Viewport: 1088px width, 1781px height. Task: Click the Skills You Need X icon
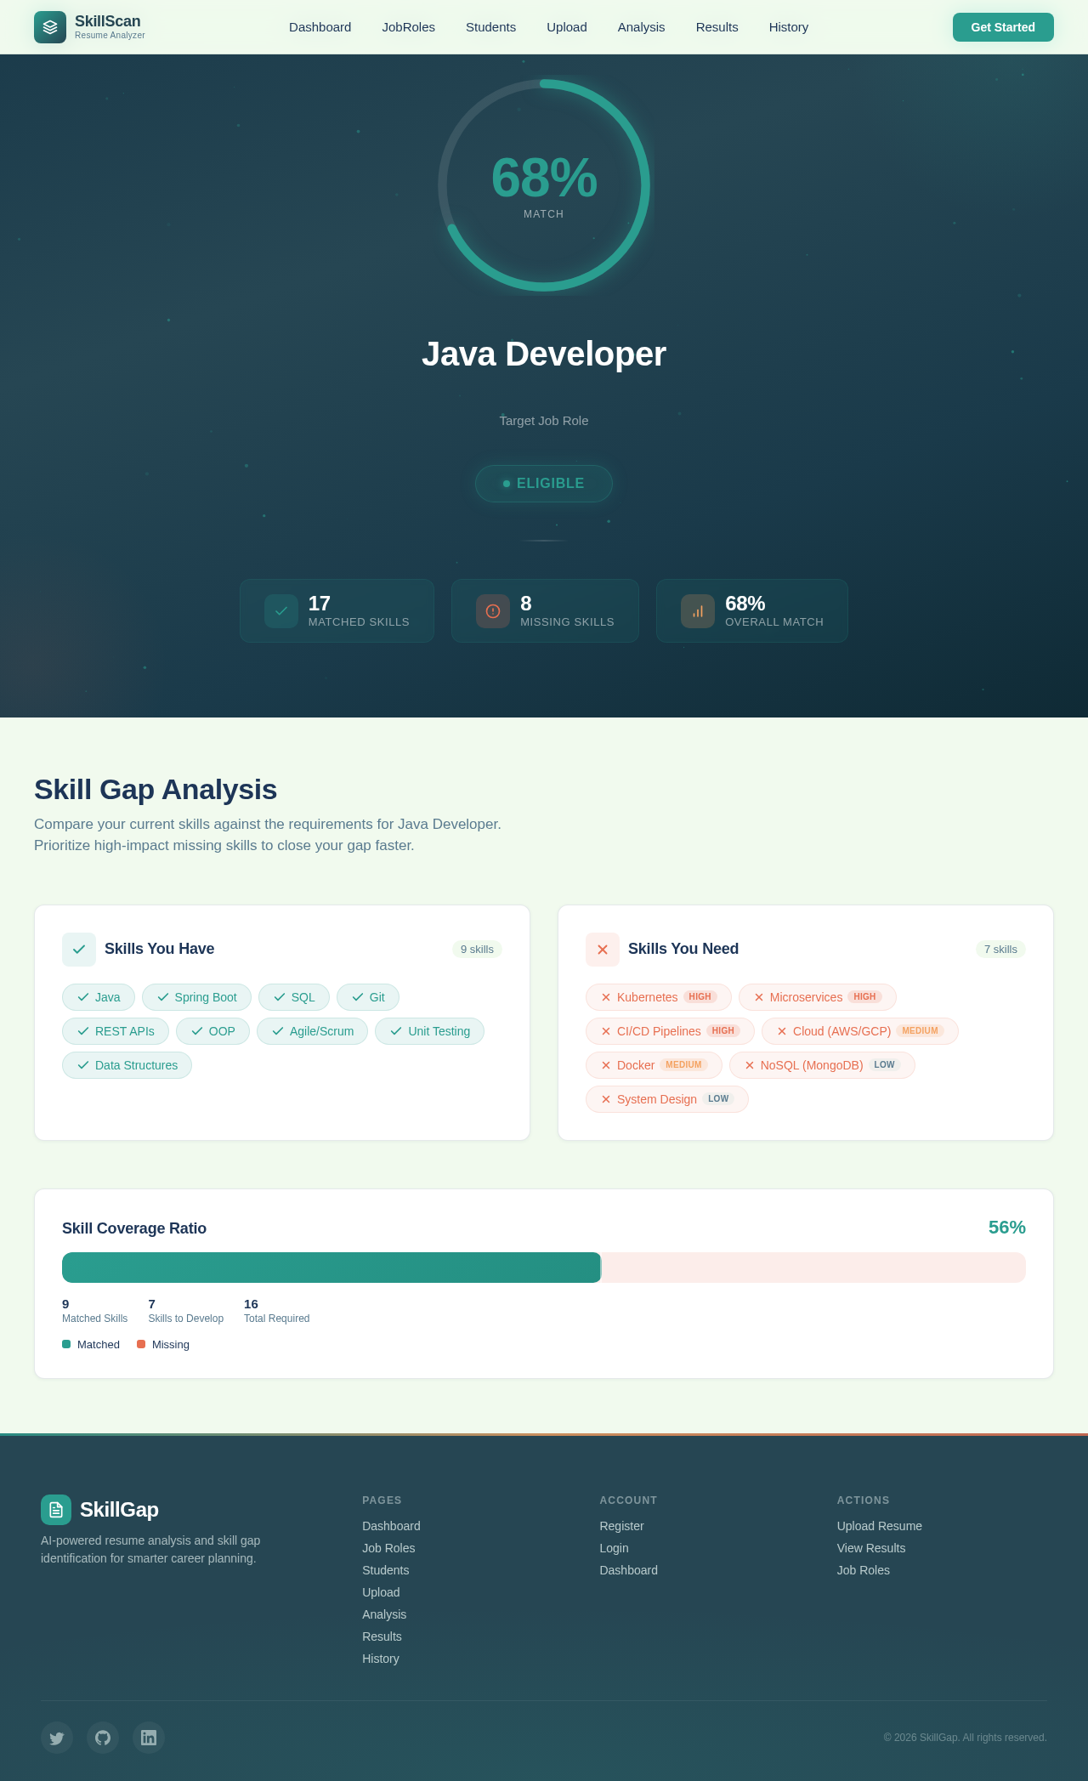tap(603, 950)
